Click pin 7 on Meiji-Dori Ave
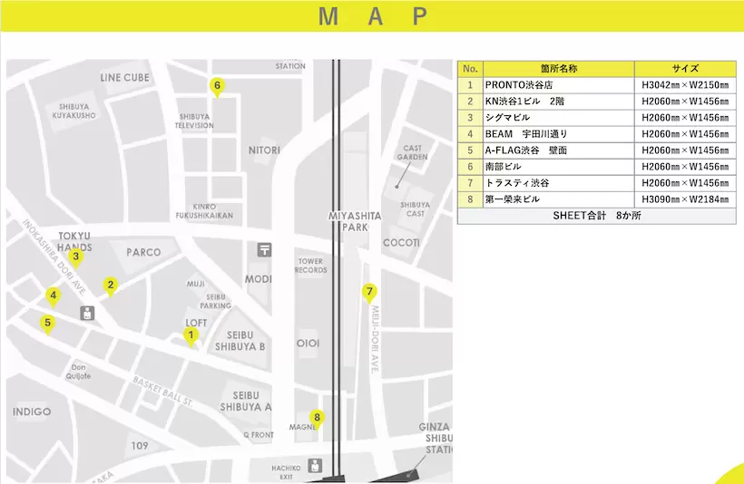Image resolution: width=744 pixels, height=484 pixels. (x=368, y=292)
